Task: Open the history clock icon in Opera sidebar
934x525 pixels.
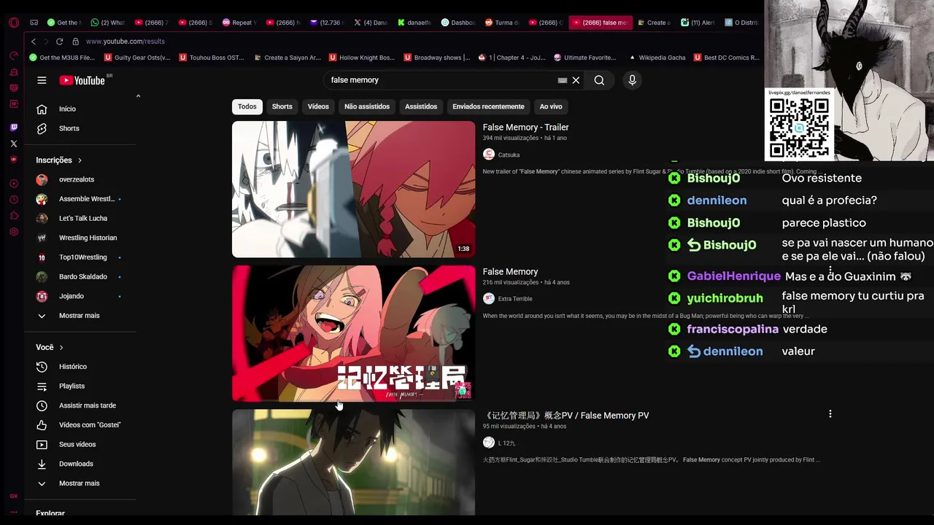Action: tap(13, 200)
